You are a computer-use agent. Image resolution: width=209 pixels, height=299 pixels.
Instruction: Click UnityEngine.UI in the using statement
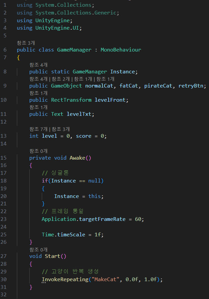(x=57, y=28)
